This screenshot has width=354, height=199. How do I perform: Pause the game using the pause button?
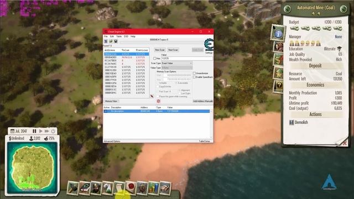pos(34,131)
